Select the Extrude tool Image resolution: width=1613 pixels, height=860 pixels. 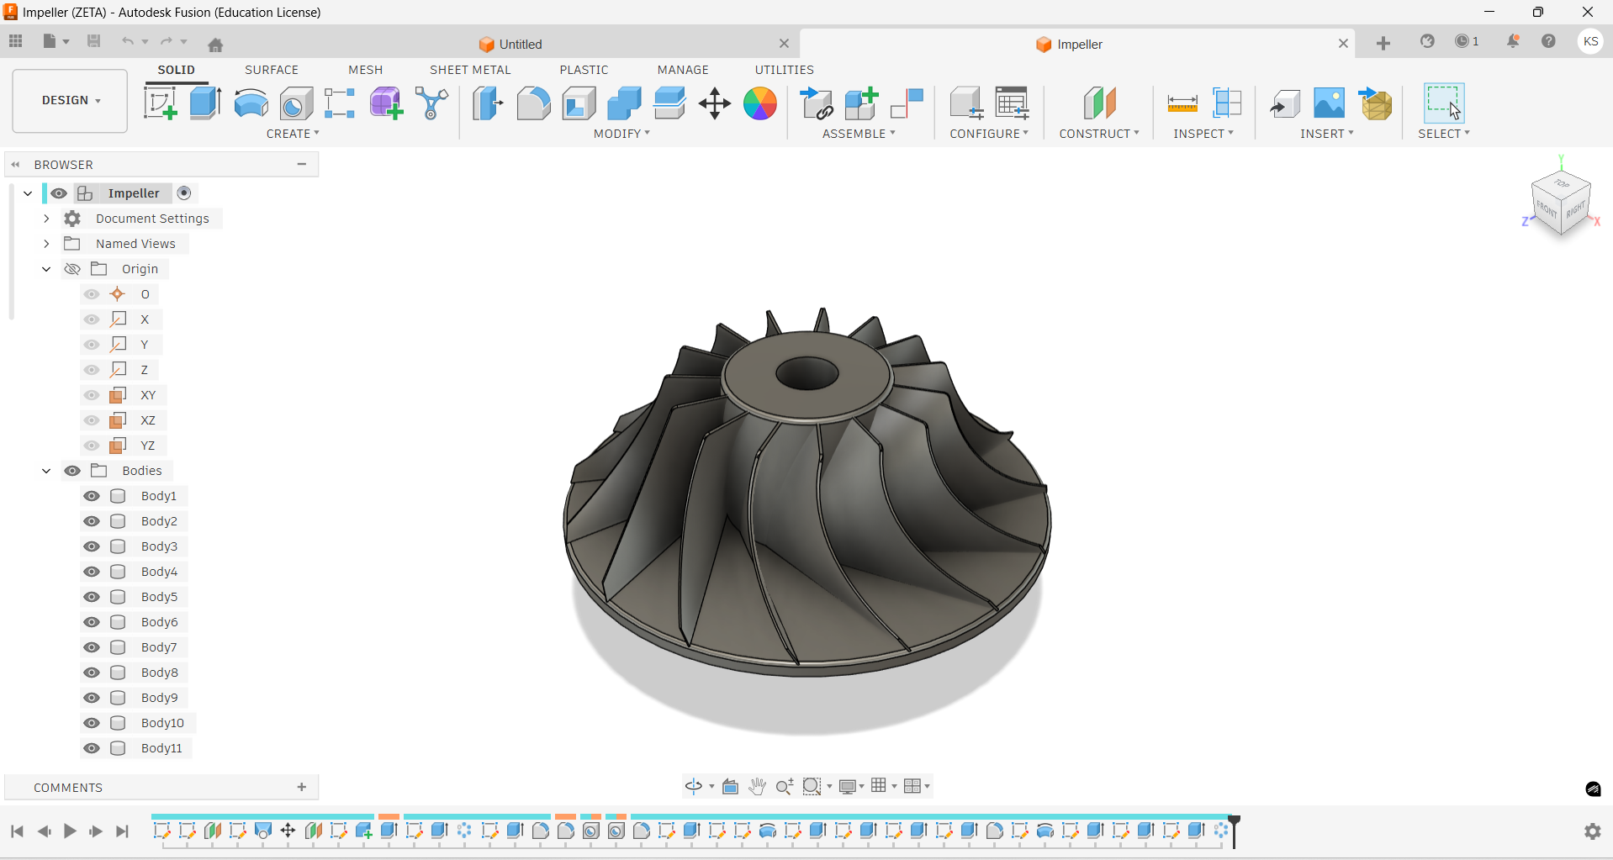tap(205, 103)
